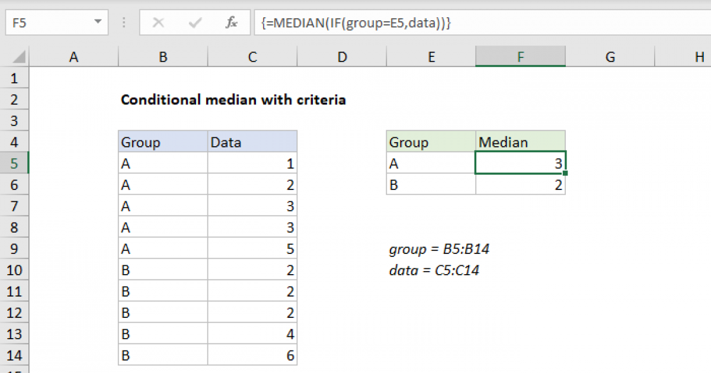This screenshot has width=711, height=373.
Task: Click the vertical dots separator next to Name Box
Action: click(123, 22)
